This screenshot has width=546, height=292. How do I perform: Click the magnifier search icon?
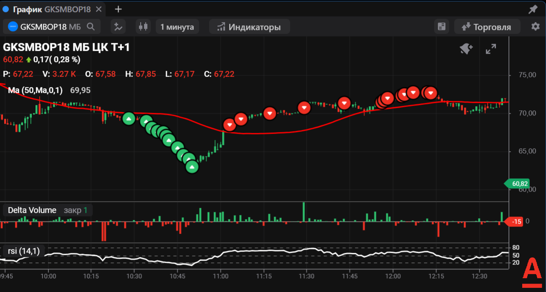pyautogui.click(x=91, y=27)
